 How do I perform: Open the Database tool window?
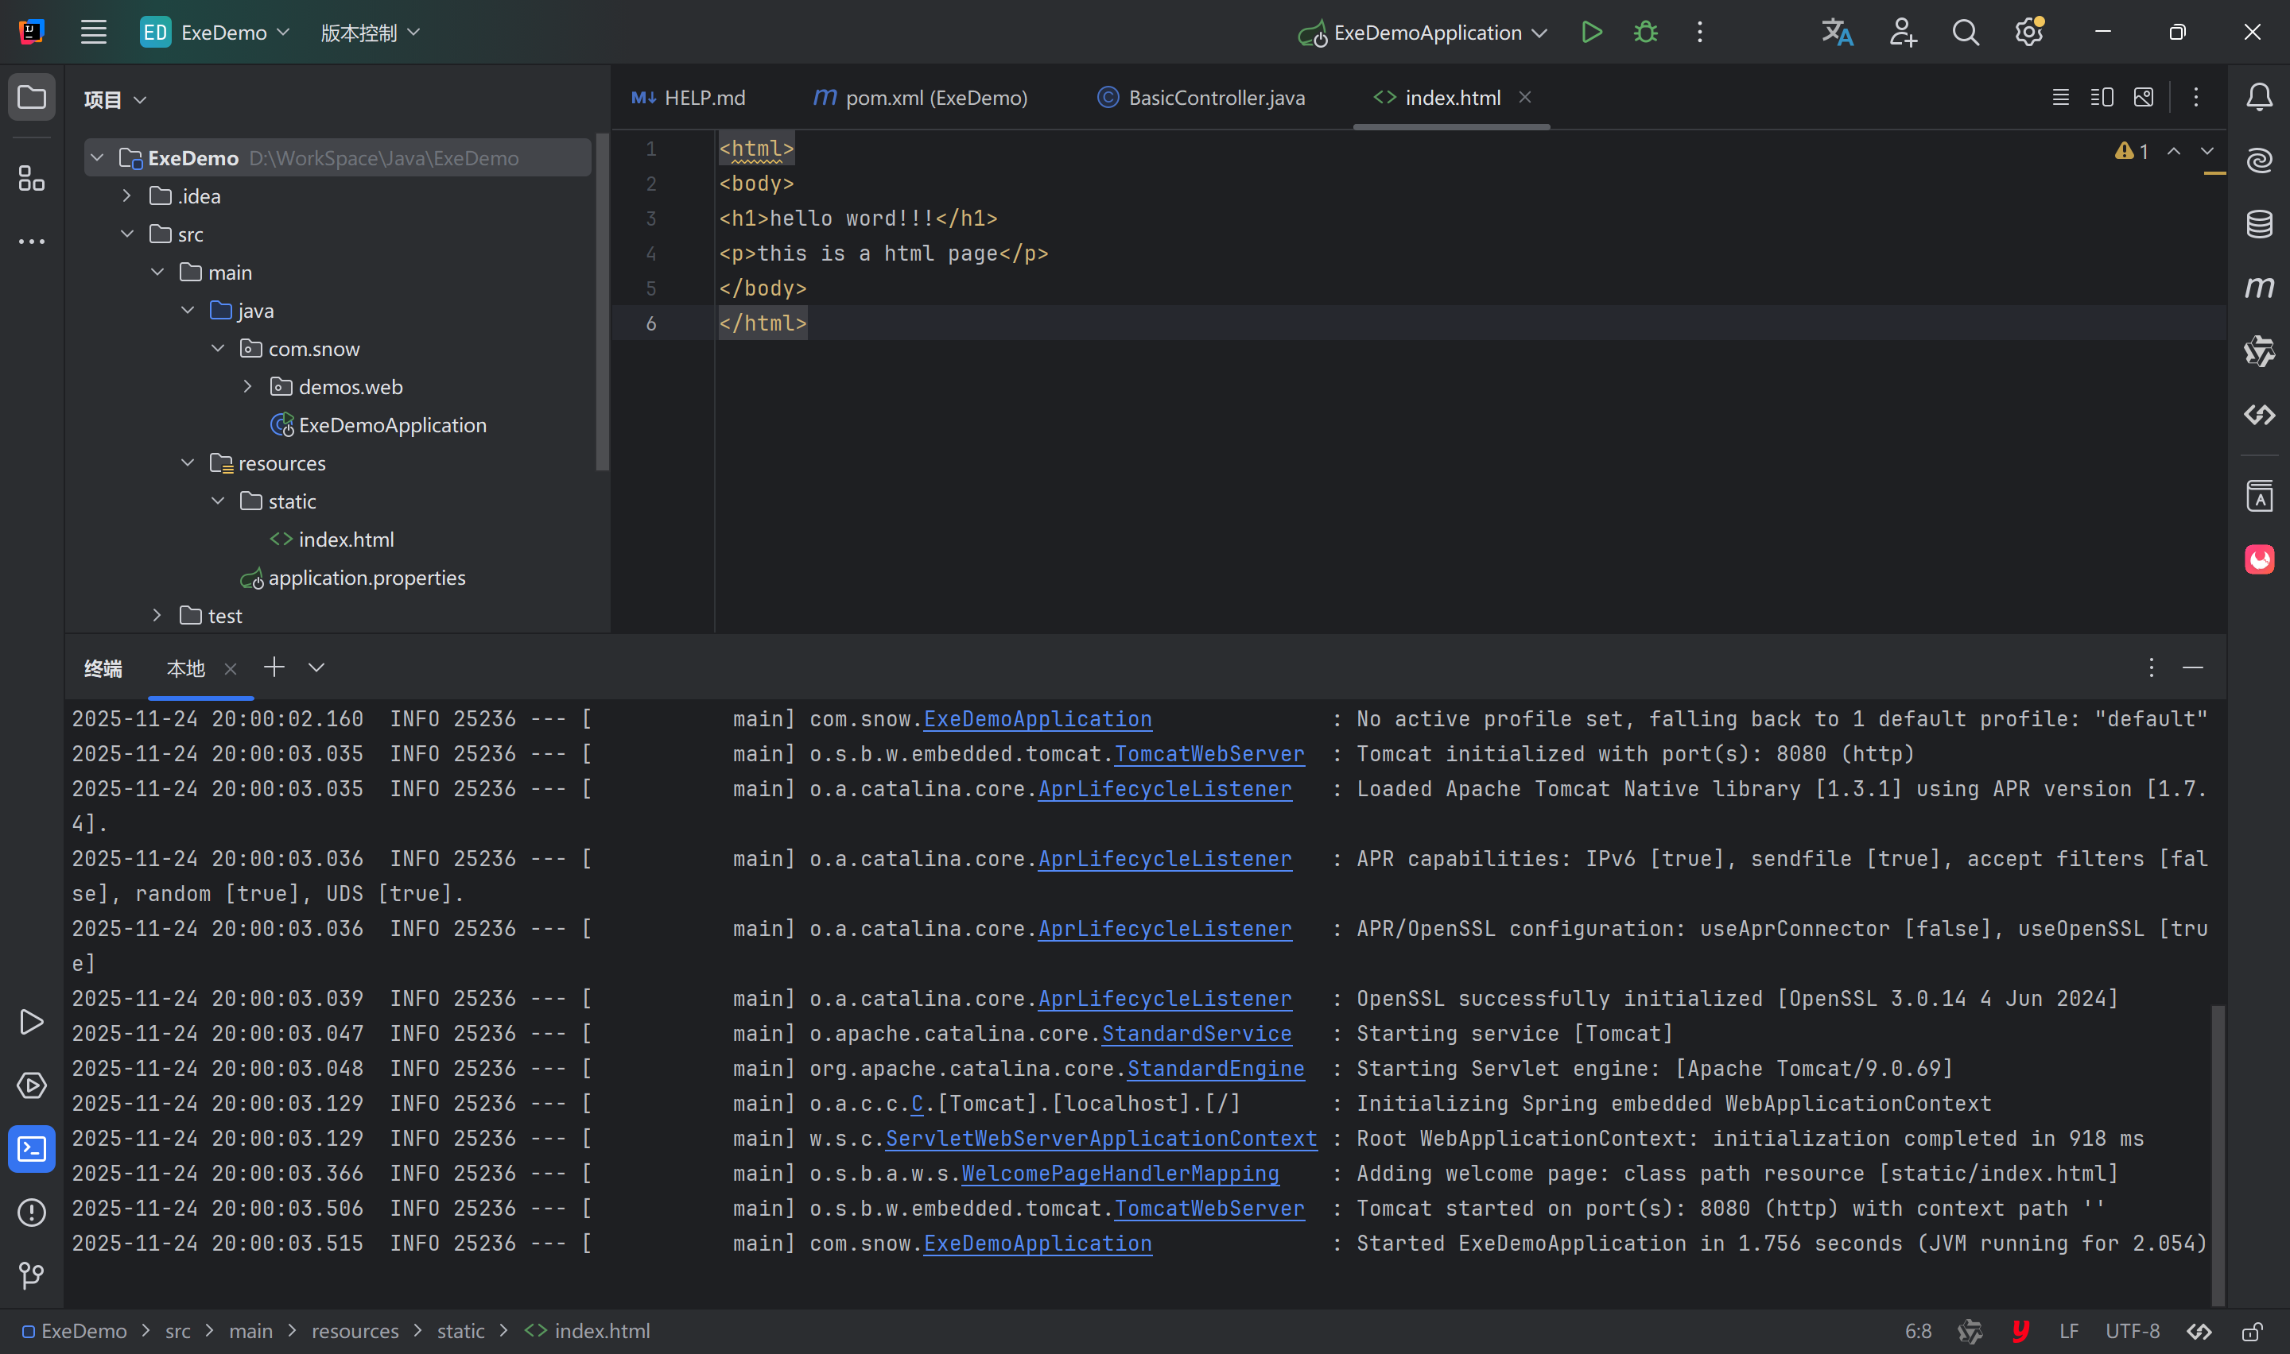(x=2259, y=223)
